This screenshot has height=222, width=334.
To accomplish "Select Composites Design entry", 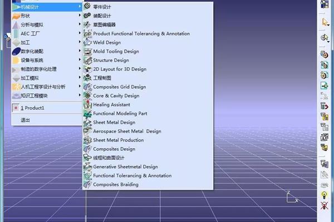I will 148,149.
